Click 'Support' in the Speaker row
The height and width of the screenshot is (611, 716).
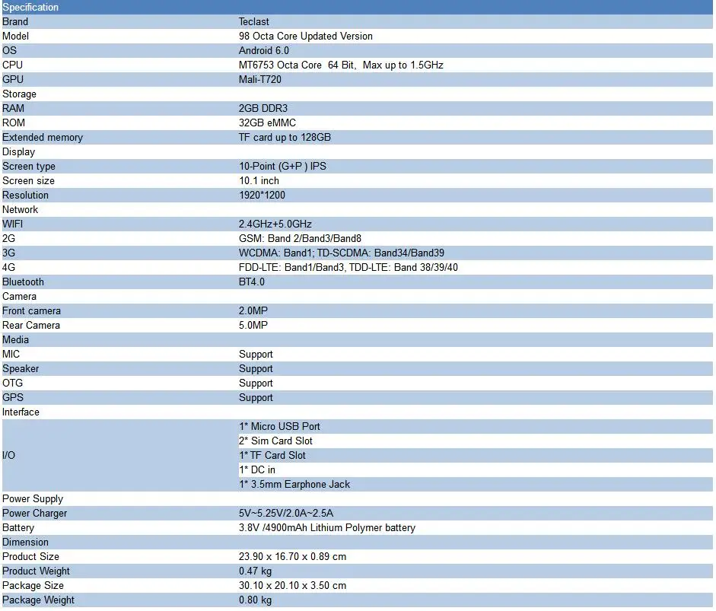click(x=256, y=369)
